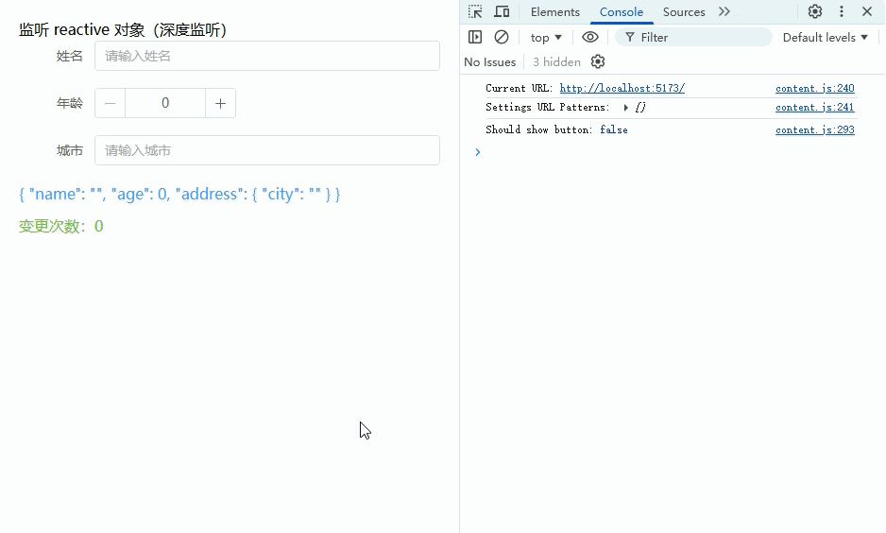Increase age with plus button
886x533 pixels.
click(220, 103)
